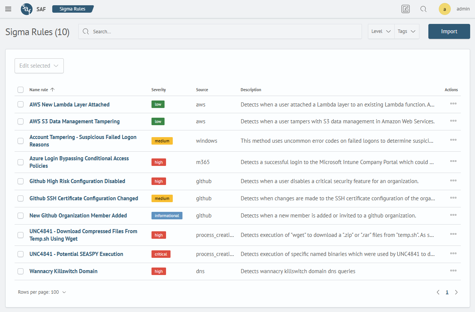The width and height of the screenshot is (475, 312).
Task: Open actions menu for Github High Risk Configuration Disabled
Action: (x=453, y=181)
